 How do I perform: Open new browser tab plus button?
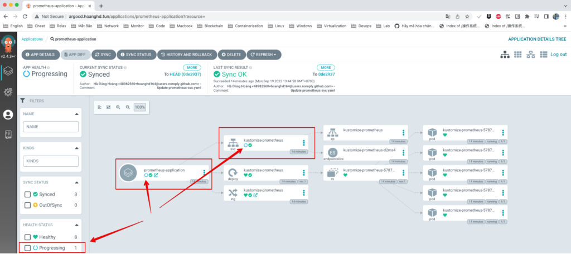[101, 6]
